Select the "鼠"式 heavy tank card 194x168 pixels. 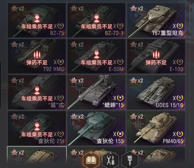[37, 92]
